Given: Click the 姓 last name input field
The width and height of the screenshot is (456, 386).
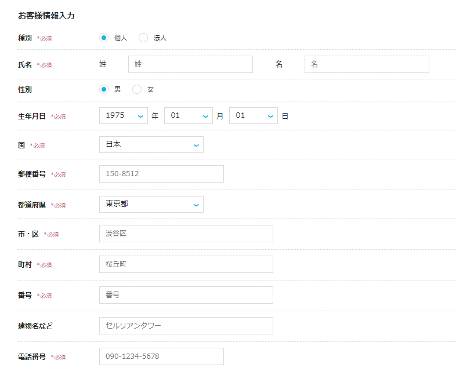Looking at the screenshot, I should coord(190,64).
